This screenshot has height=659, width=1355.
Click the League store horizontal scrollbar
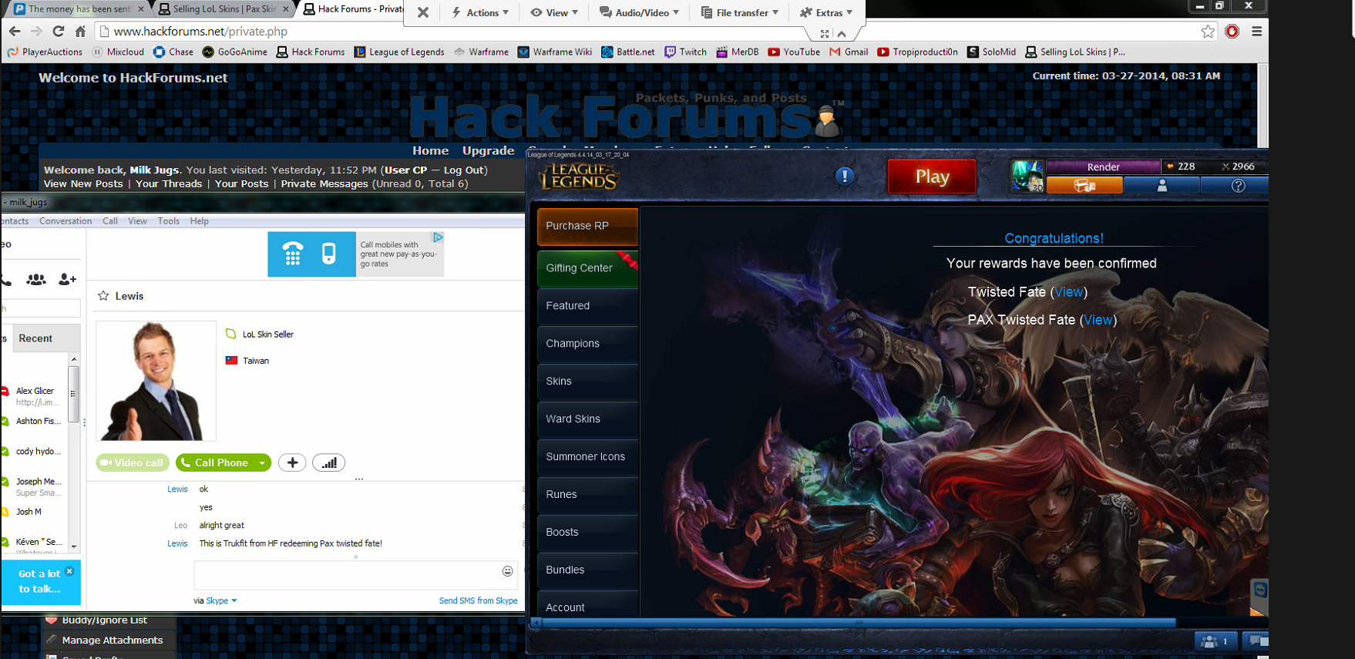coord(859,622)
